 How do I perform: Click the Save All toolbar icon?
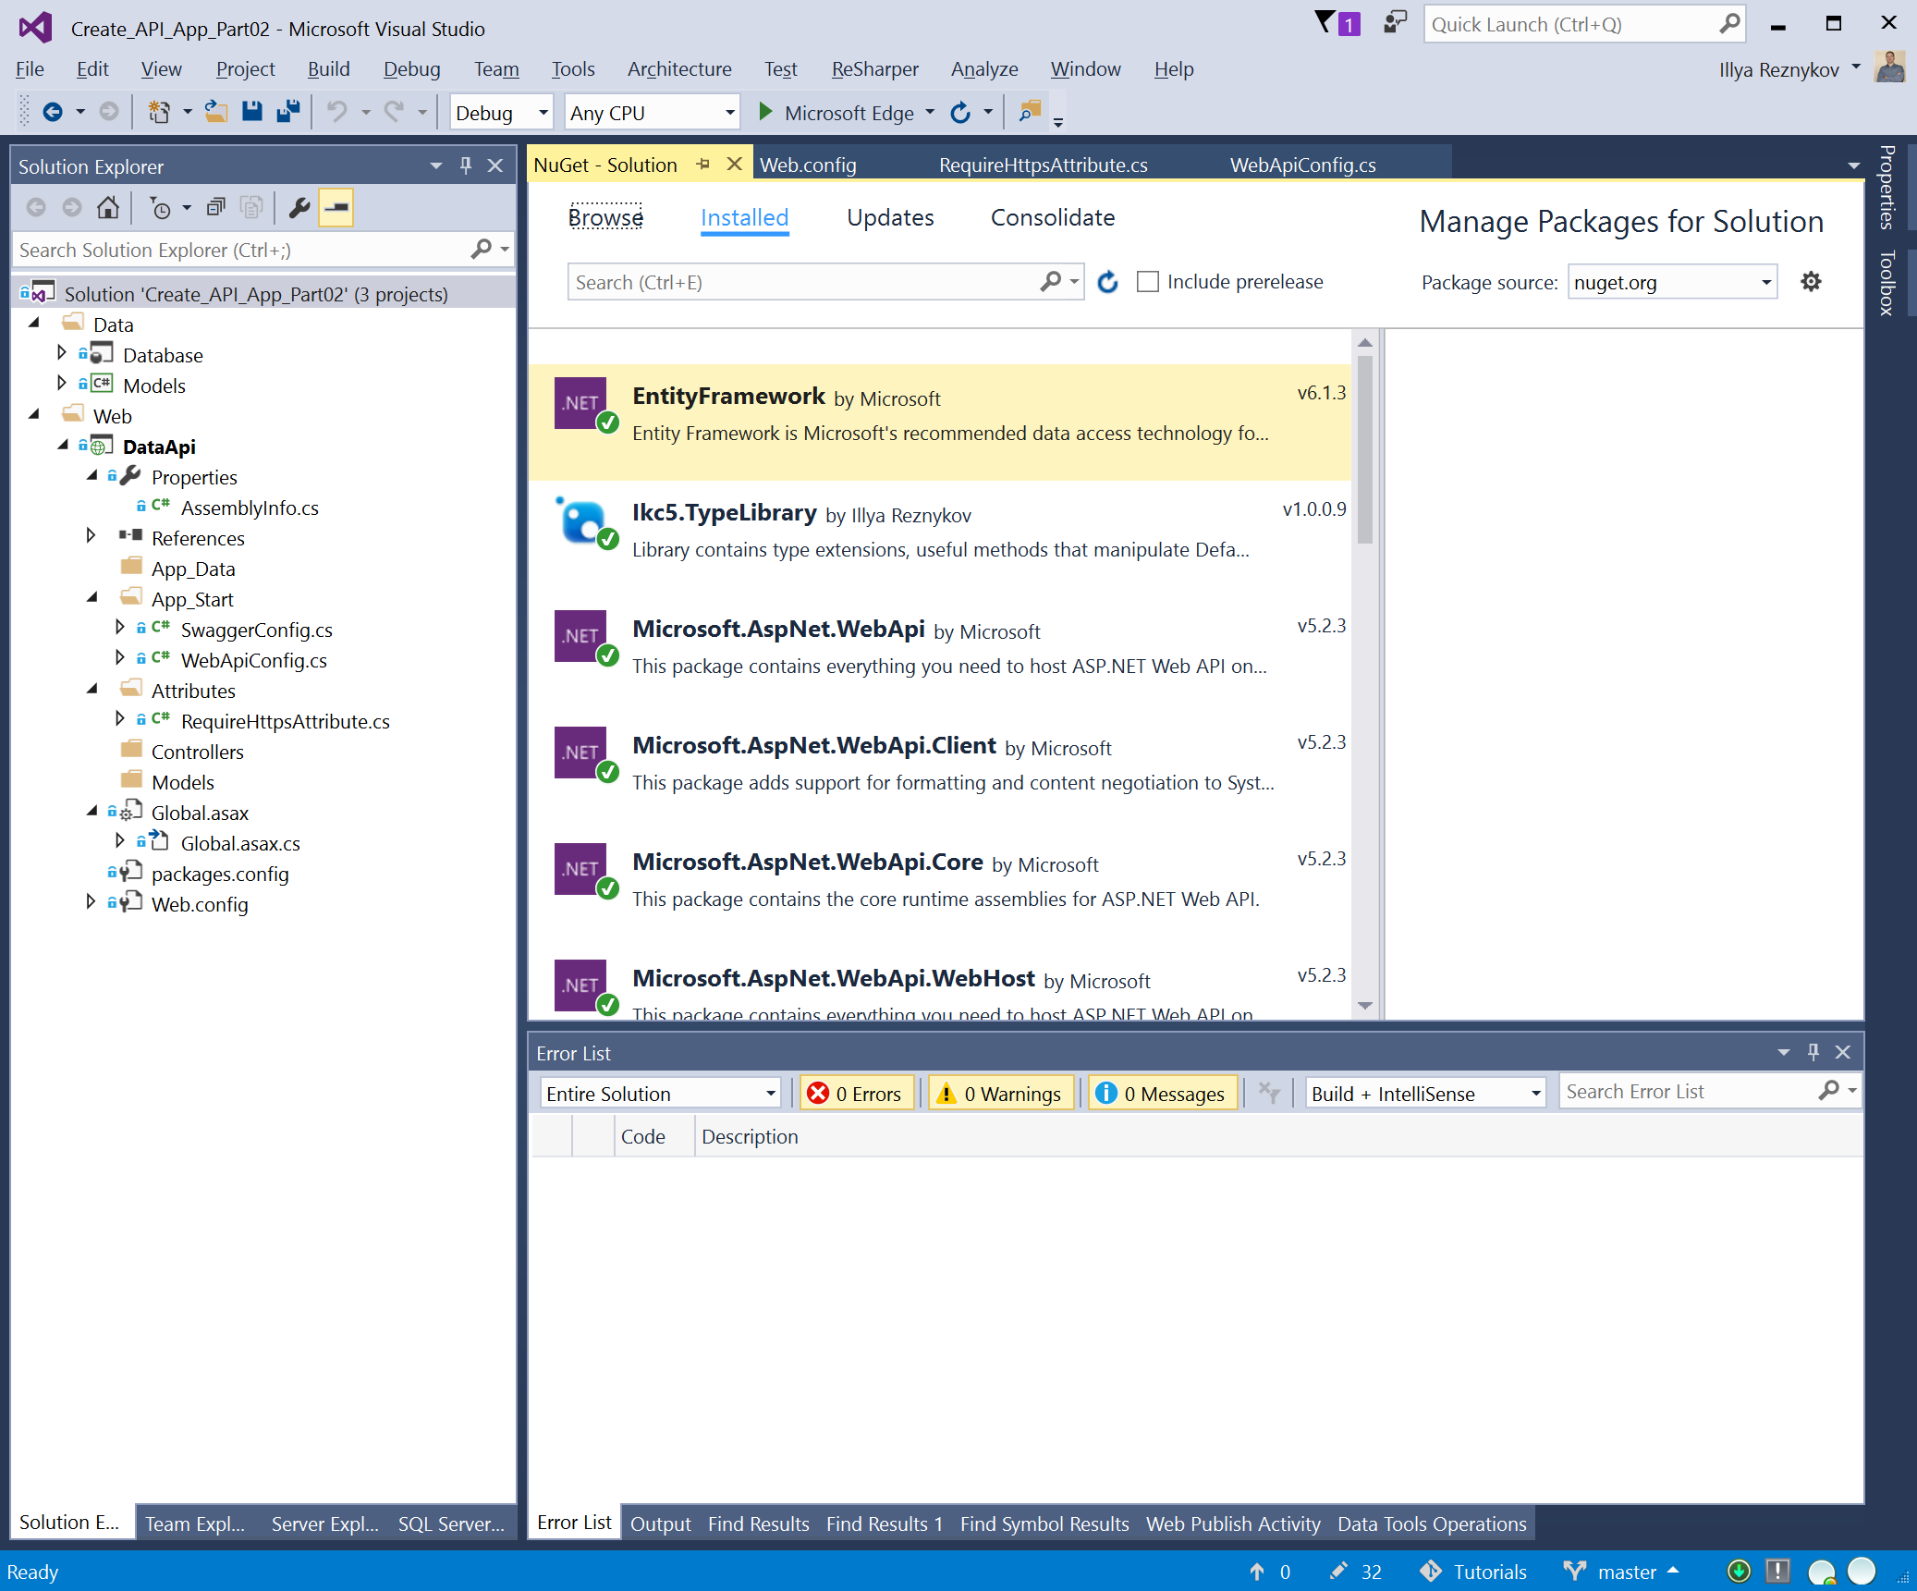[x=288, y=112]
